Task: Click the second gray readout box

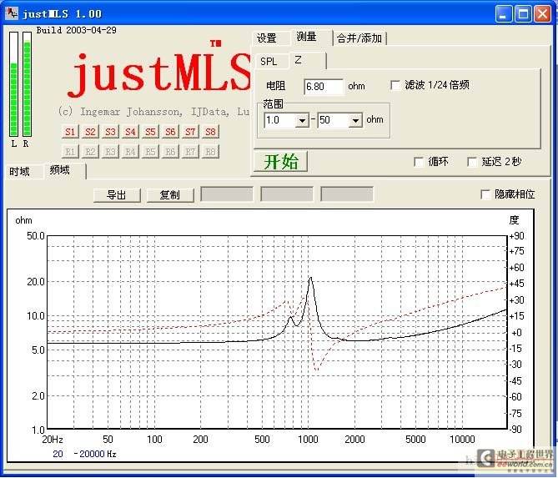Action: pos(287,194)
